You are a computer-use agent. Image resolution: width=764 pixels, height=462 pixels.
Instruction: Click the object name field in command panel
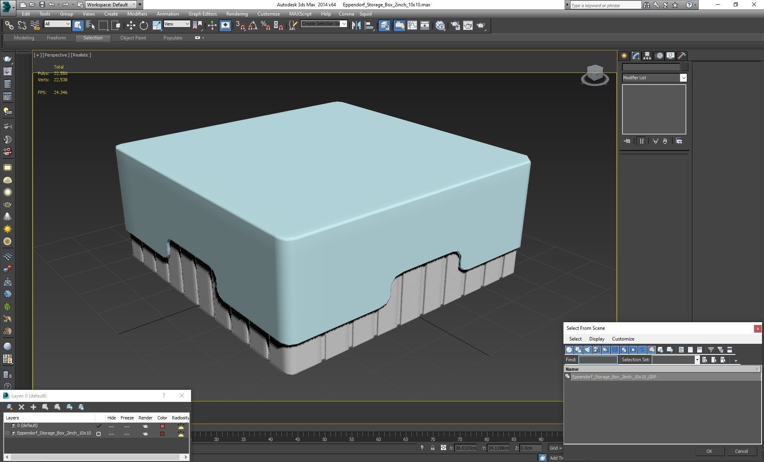pos(651,67)
